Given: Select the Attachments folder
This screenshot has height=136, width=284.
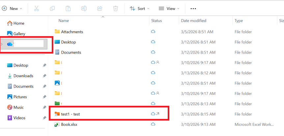Looking at the screenshot, I should (72, 32).
